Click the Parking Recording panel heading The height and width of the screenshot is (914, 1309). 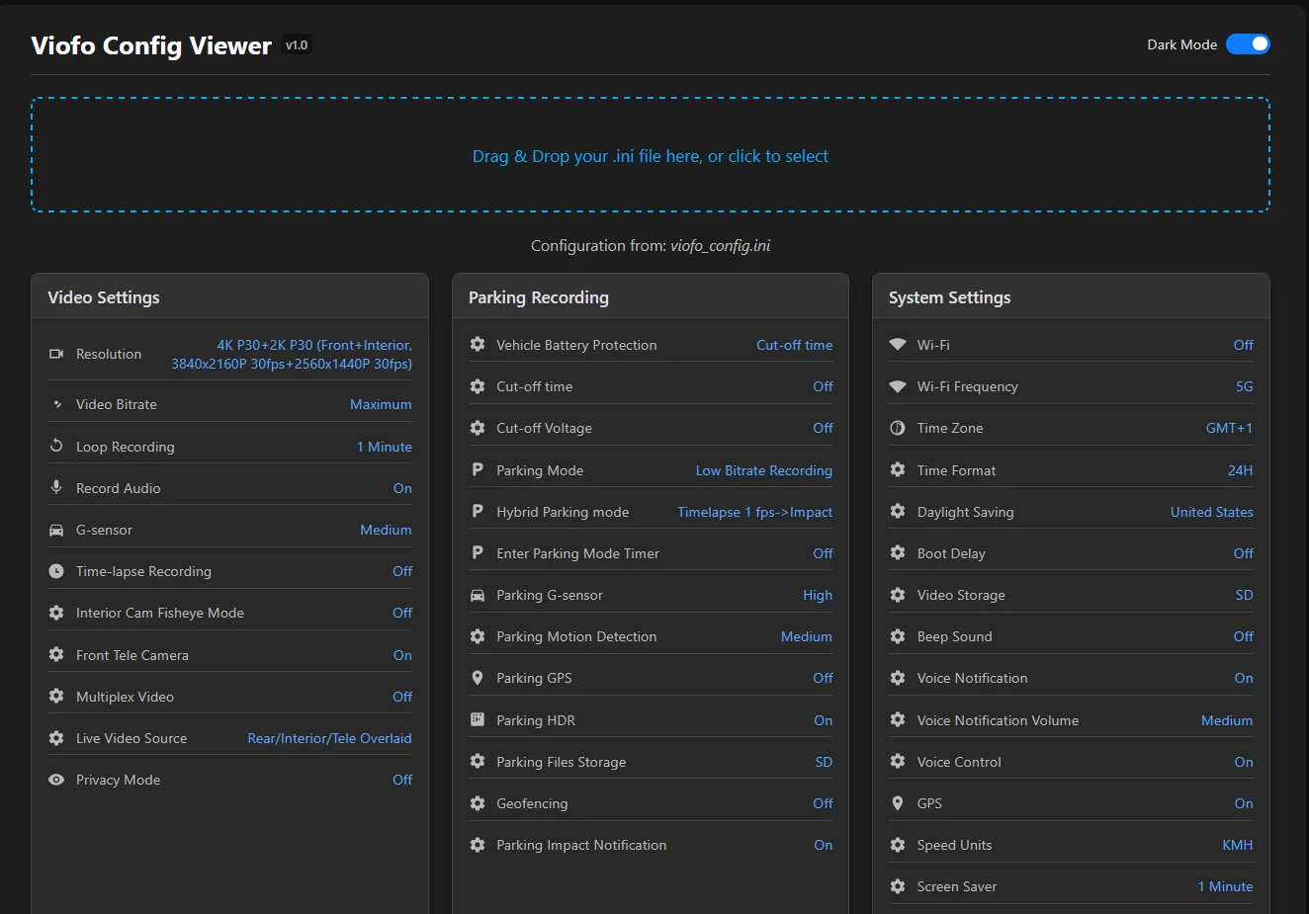click(x=539, y=297)
